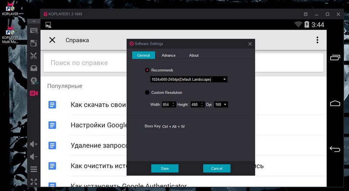Open the 1024x600-240dpi resolution dropdown
The image size is (349, 191).
tap(189, 79)
